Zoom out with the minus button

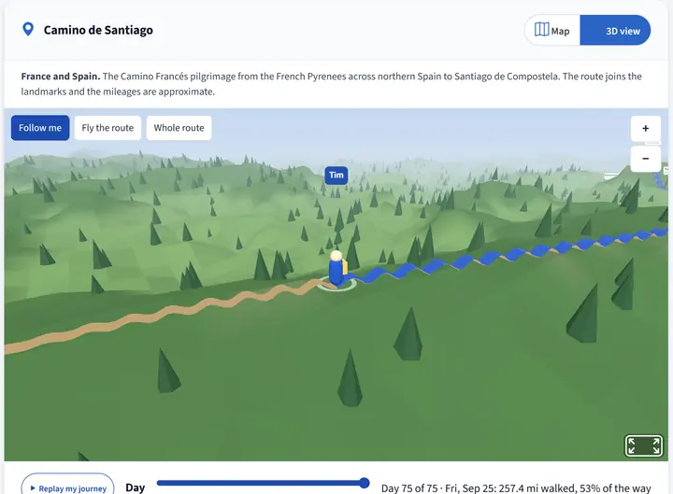pos(645,159)
